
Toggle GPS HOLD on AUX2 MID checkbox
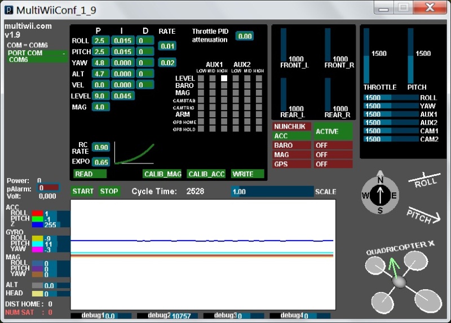247,129
